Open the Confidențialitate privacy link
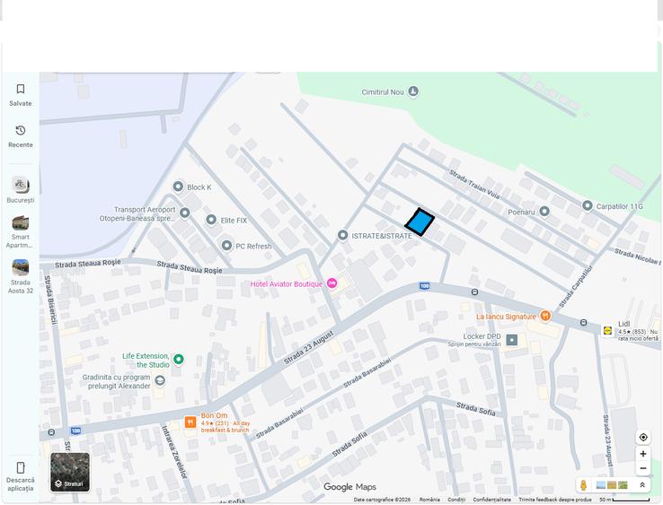 491,500
